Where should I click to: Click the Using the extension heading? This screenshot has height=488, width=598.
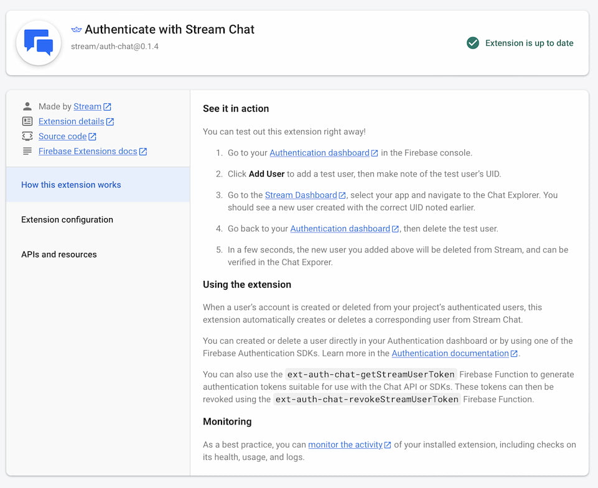click(x=247, y=285)
